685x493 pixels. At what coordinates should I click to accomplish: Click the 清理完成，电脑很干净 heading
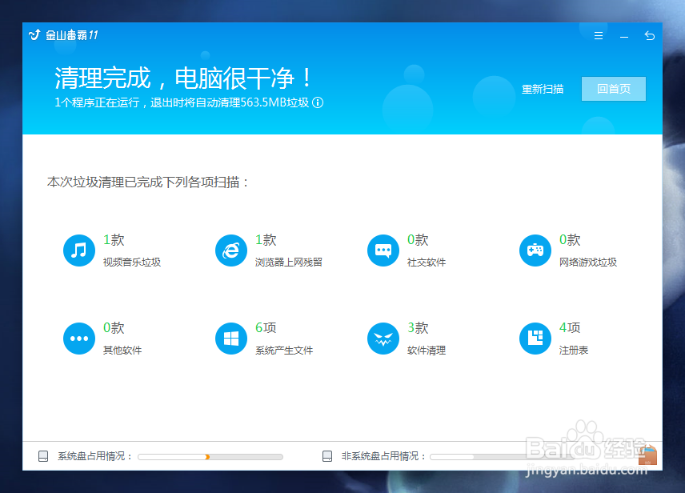183,78
